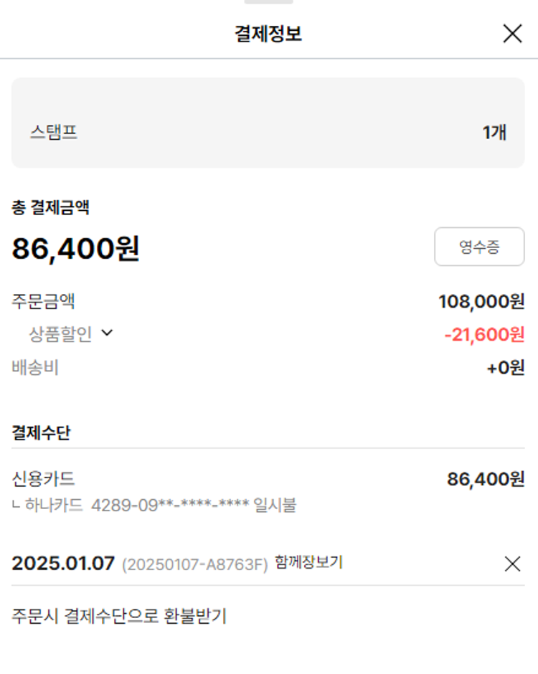This screenshot has height=674, width=538.
Task: Expand the 상품할인 chevron arrow
Action: pyautogui.click(x=108, y=333)
